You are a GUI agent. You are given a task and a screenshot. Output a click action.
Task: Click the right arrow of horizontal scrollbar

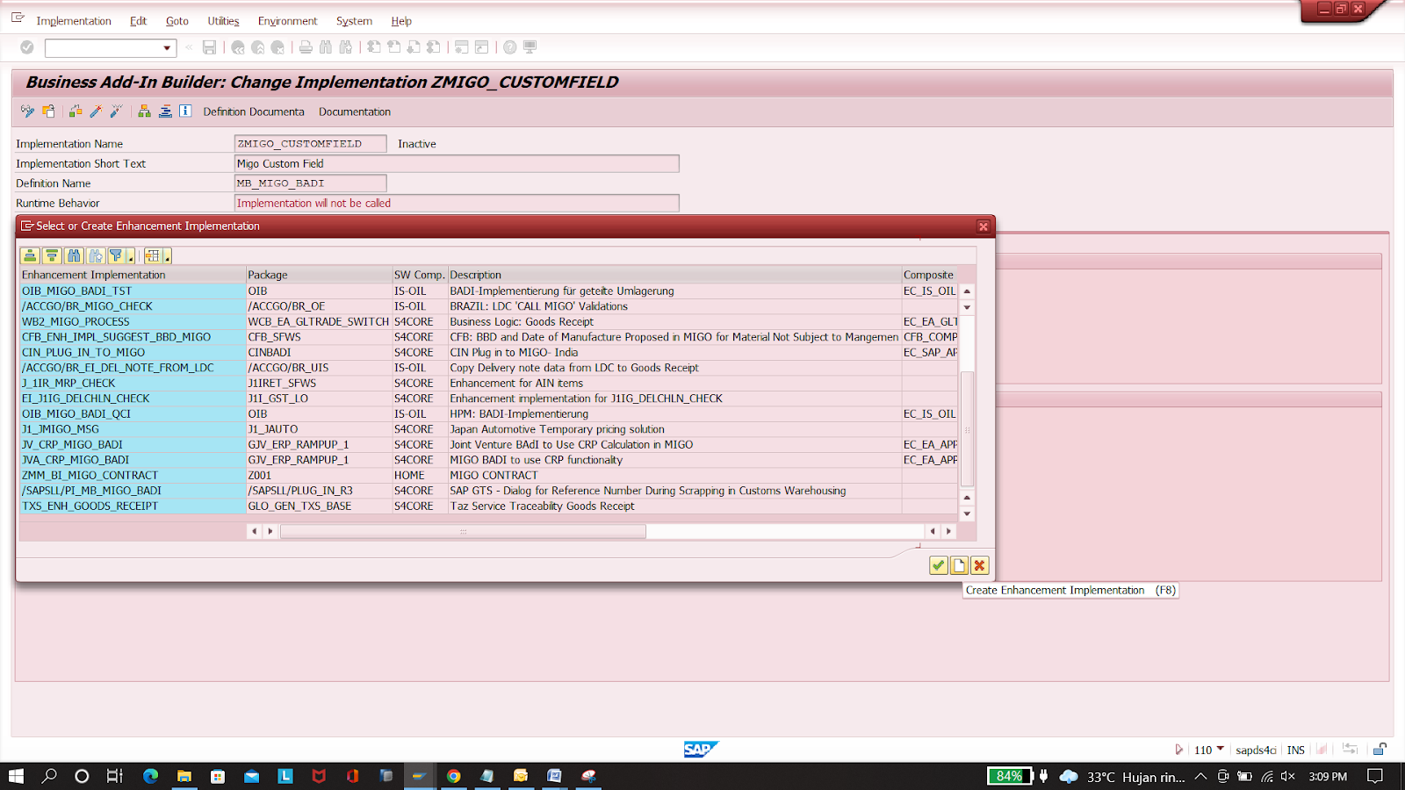coord(948,531)
